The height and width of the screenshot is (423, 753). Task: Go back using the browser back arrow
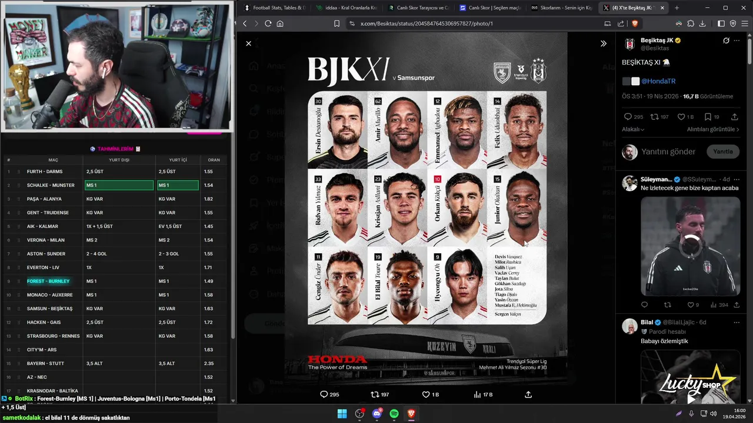click(245, 23)
